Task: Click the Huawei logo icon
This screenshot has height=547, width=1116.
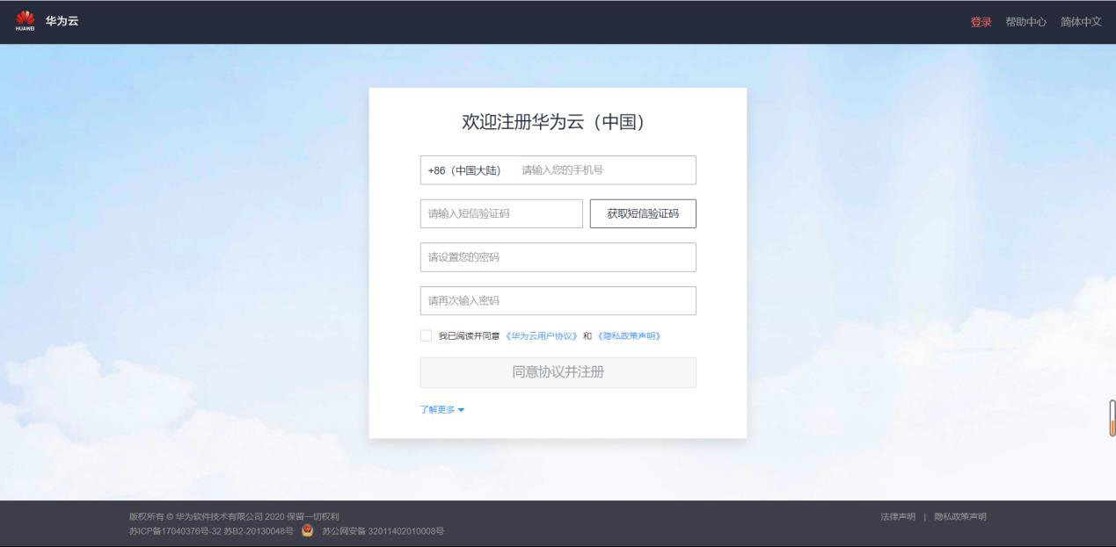Action: (25, 21)
